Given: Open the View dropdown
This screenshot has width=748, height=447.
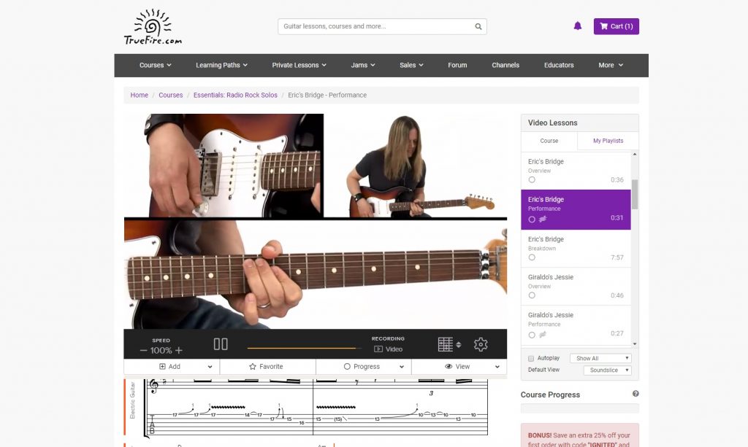Looking at the screenshot, I should [459, 367].
